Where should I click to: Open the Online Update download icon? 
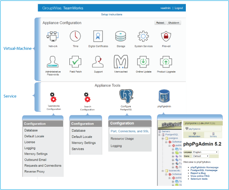(x=143, y=62)
